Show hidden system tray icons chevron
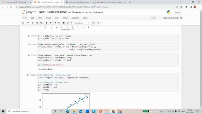Image resolution: width=202 pixels, height=114 pixels. click(166, 111)
